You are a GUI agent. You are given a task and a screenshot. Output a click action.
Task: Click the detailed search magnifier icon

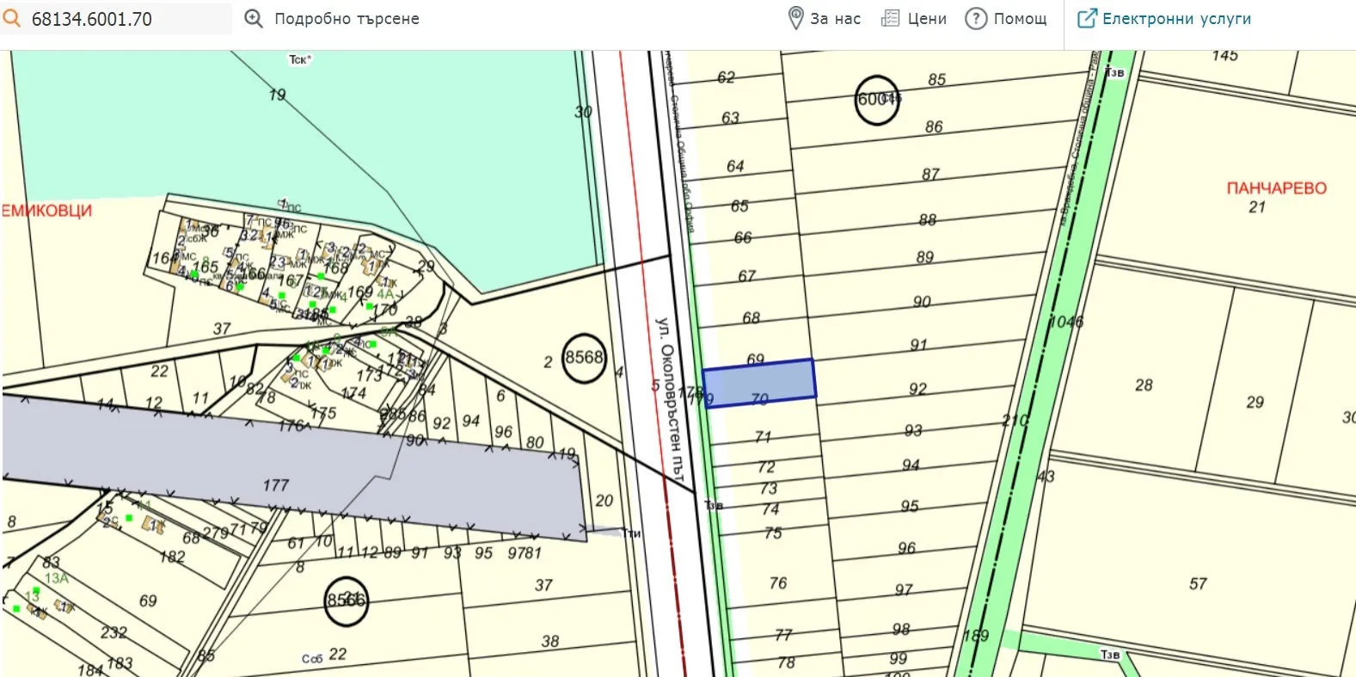click(253, 18)
